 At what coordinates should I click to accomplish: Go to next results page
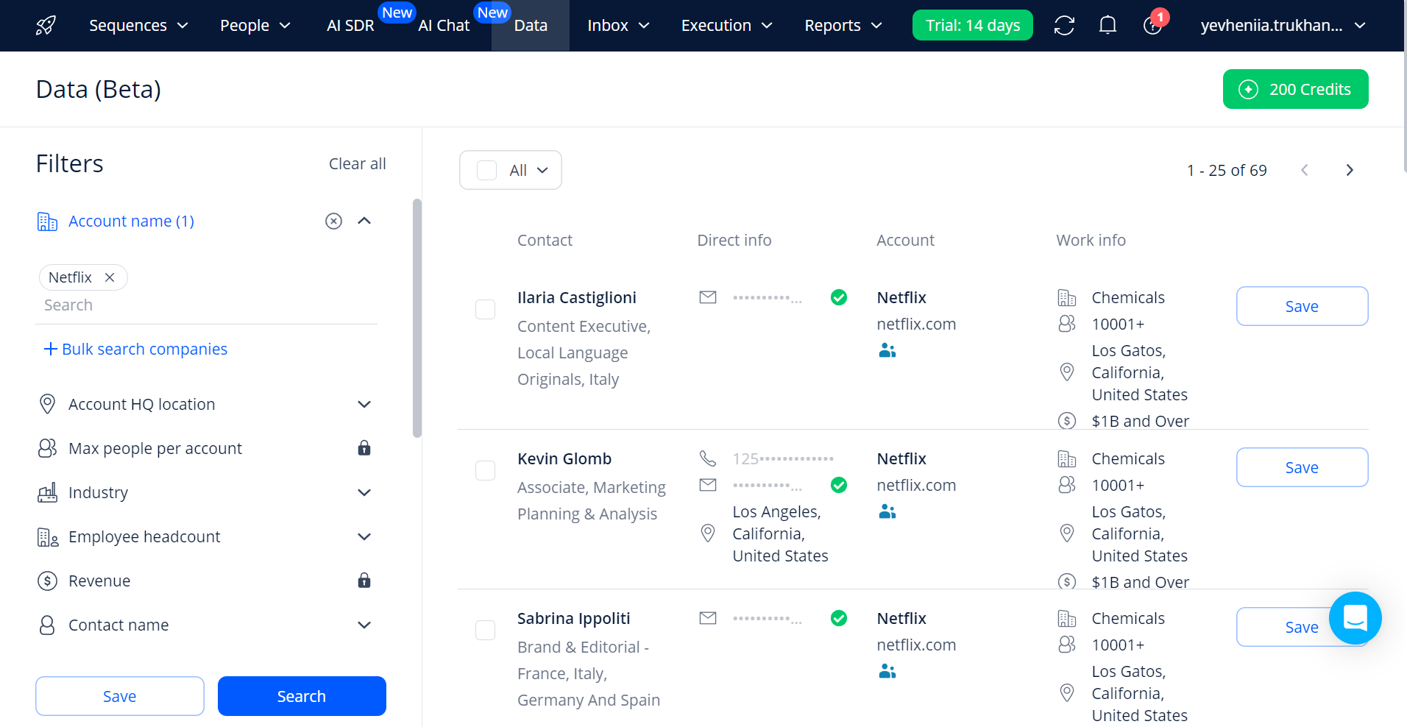pos(1349,170)
